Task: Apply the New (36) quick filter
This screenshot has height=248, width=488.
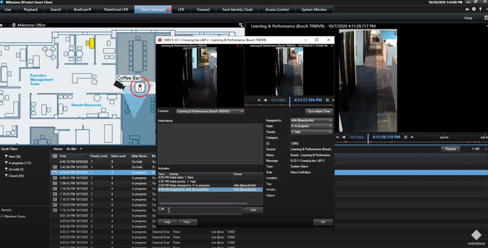Action: pos(15,156)
